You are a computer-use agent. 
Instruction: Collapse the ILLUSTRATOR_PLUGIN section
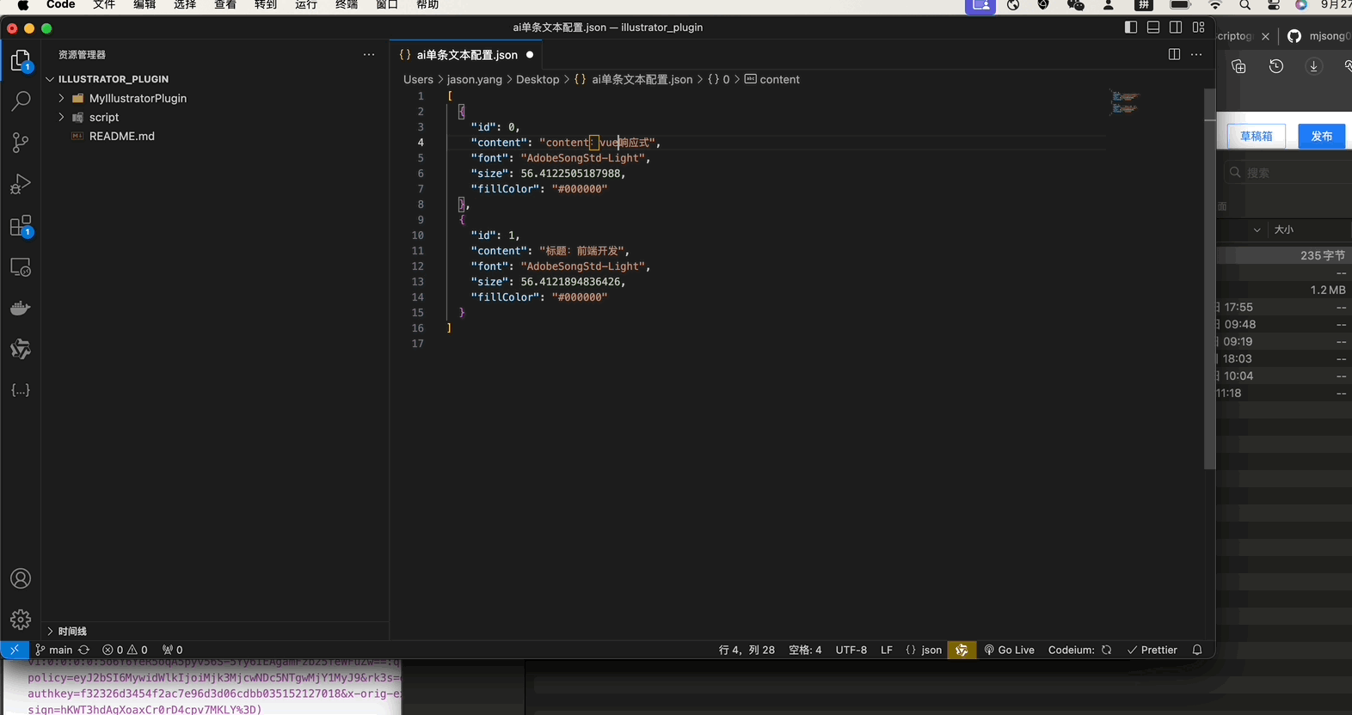(x=50, y=79)
